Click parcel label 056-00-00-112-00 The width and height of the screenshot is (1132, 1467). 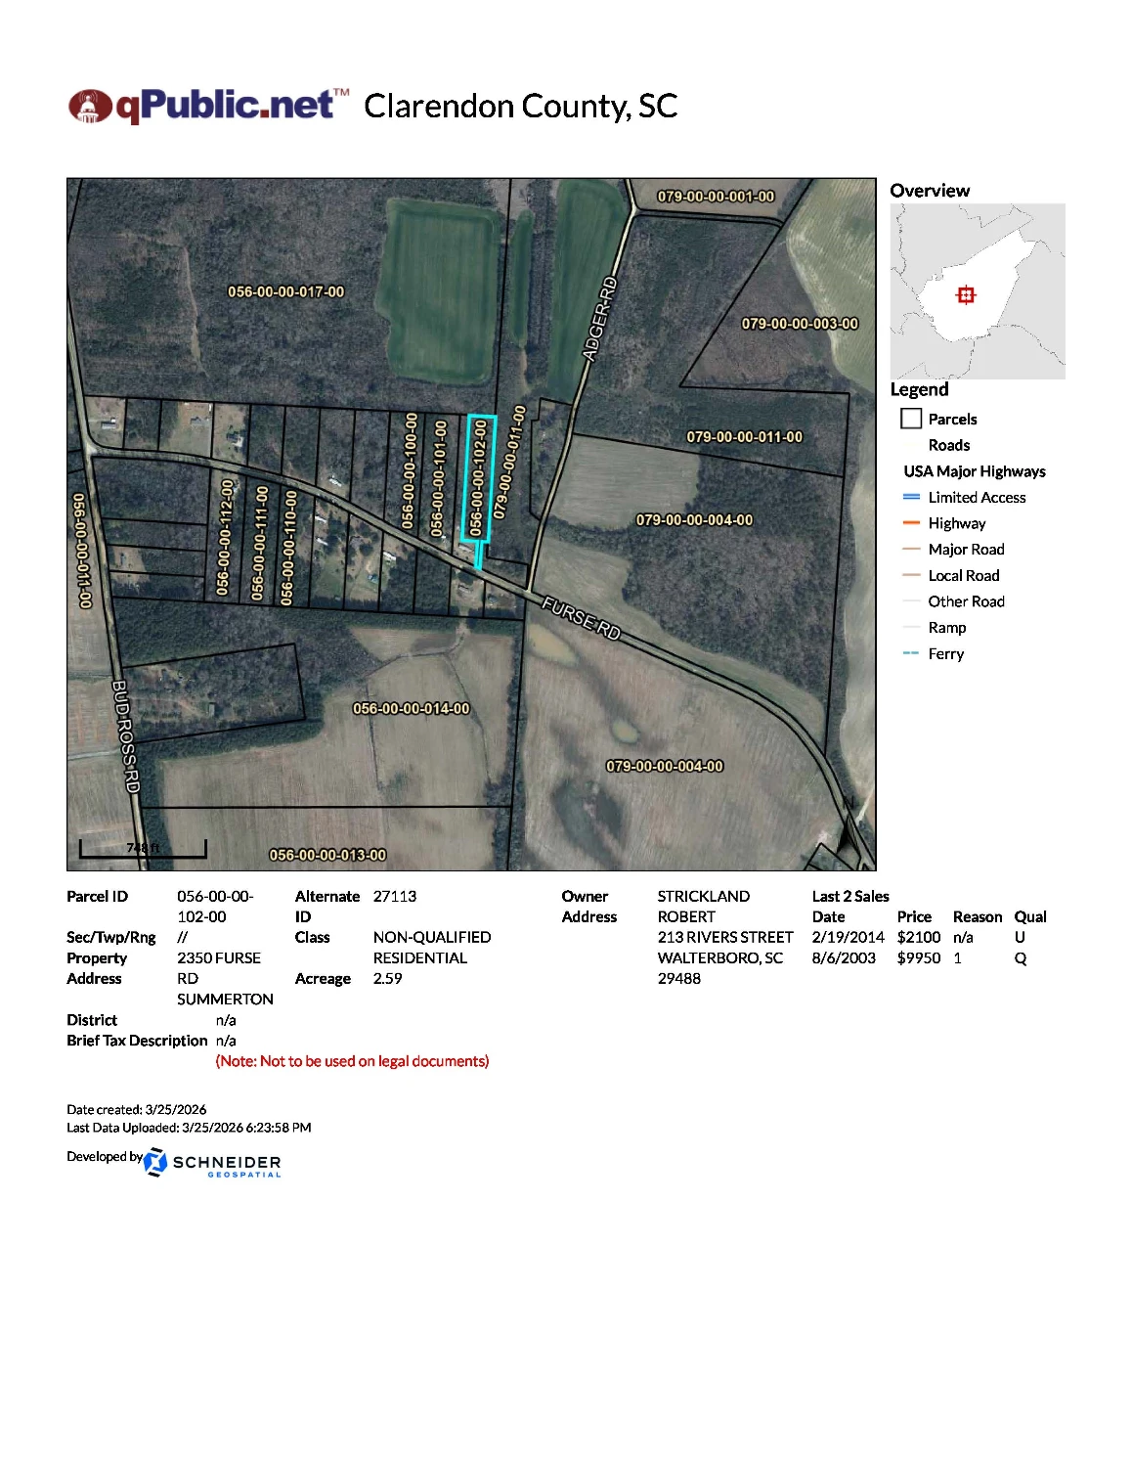(225, 537)
